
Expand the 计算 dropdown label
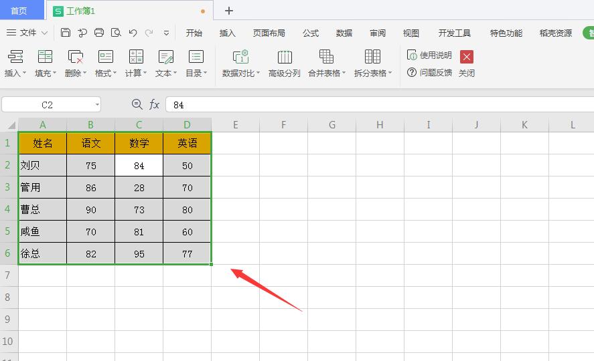[136, 73]
